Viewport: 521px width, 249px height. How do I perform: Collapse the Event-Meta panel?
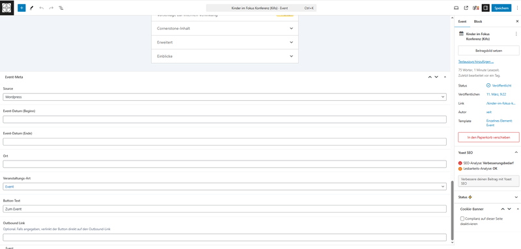[445, 77]
